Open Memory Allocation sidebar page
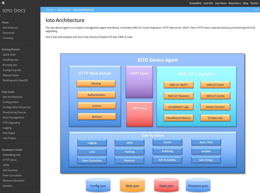 click(x=13, y=181)
